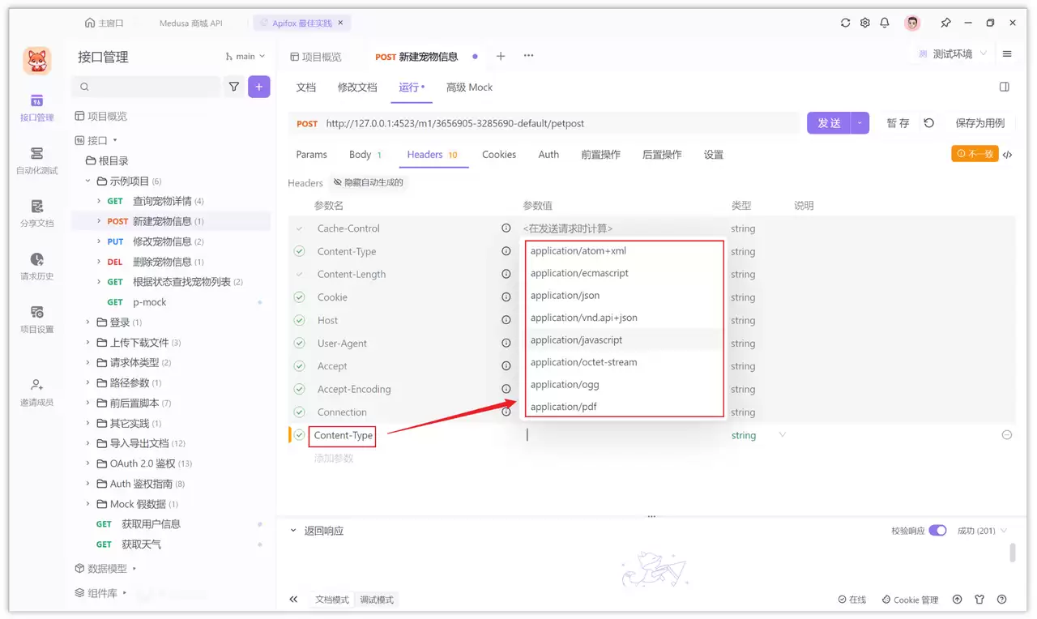
Task: Collapse sidebar with double-arrow icon
Action: tap(293, 600)
